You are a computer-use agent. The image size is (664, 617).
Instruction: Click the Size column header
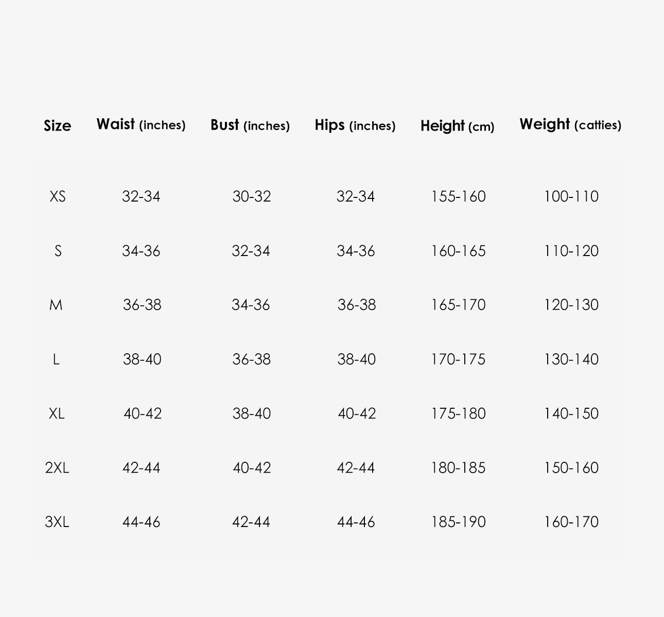(x=58, y=125)
